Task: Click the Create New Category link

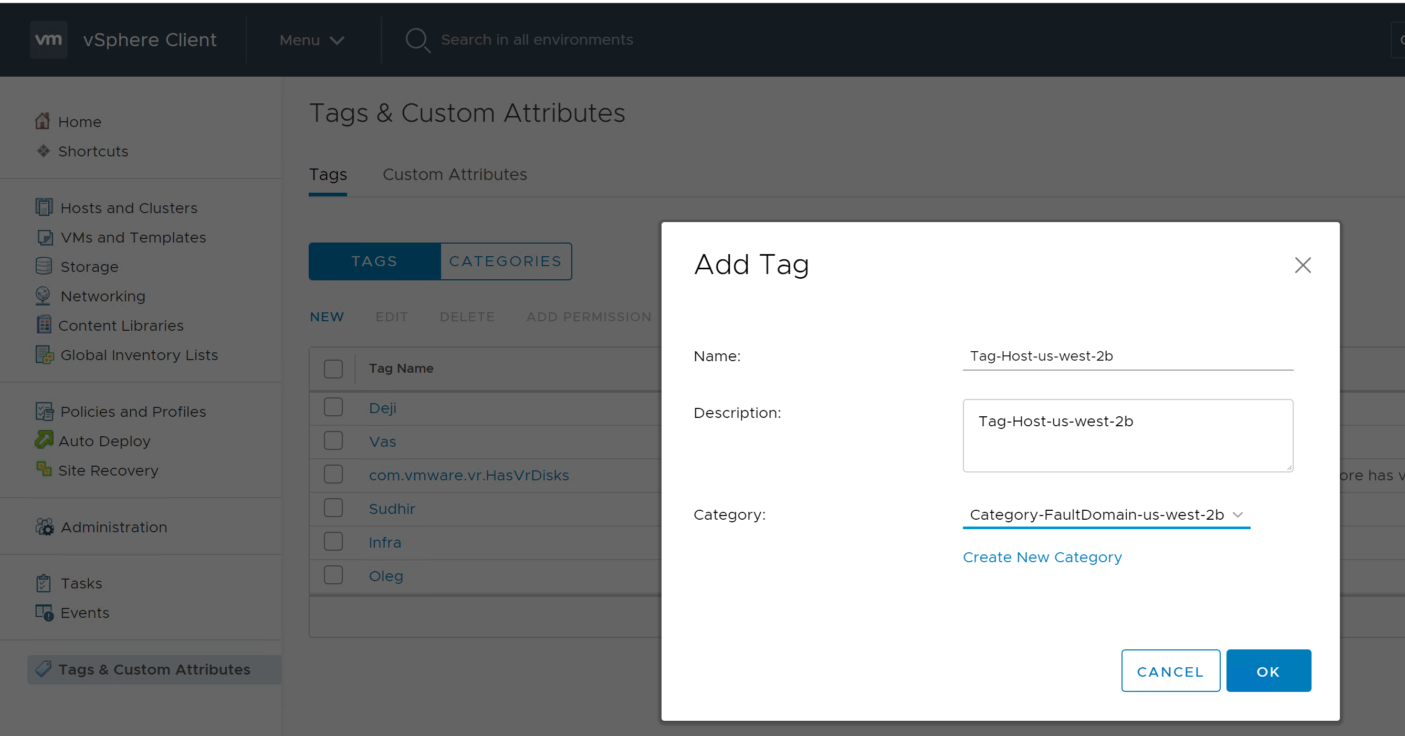Action: [1042, 557]
